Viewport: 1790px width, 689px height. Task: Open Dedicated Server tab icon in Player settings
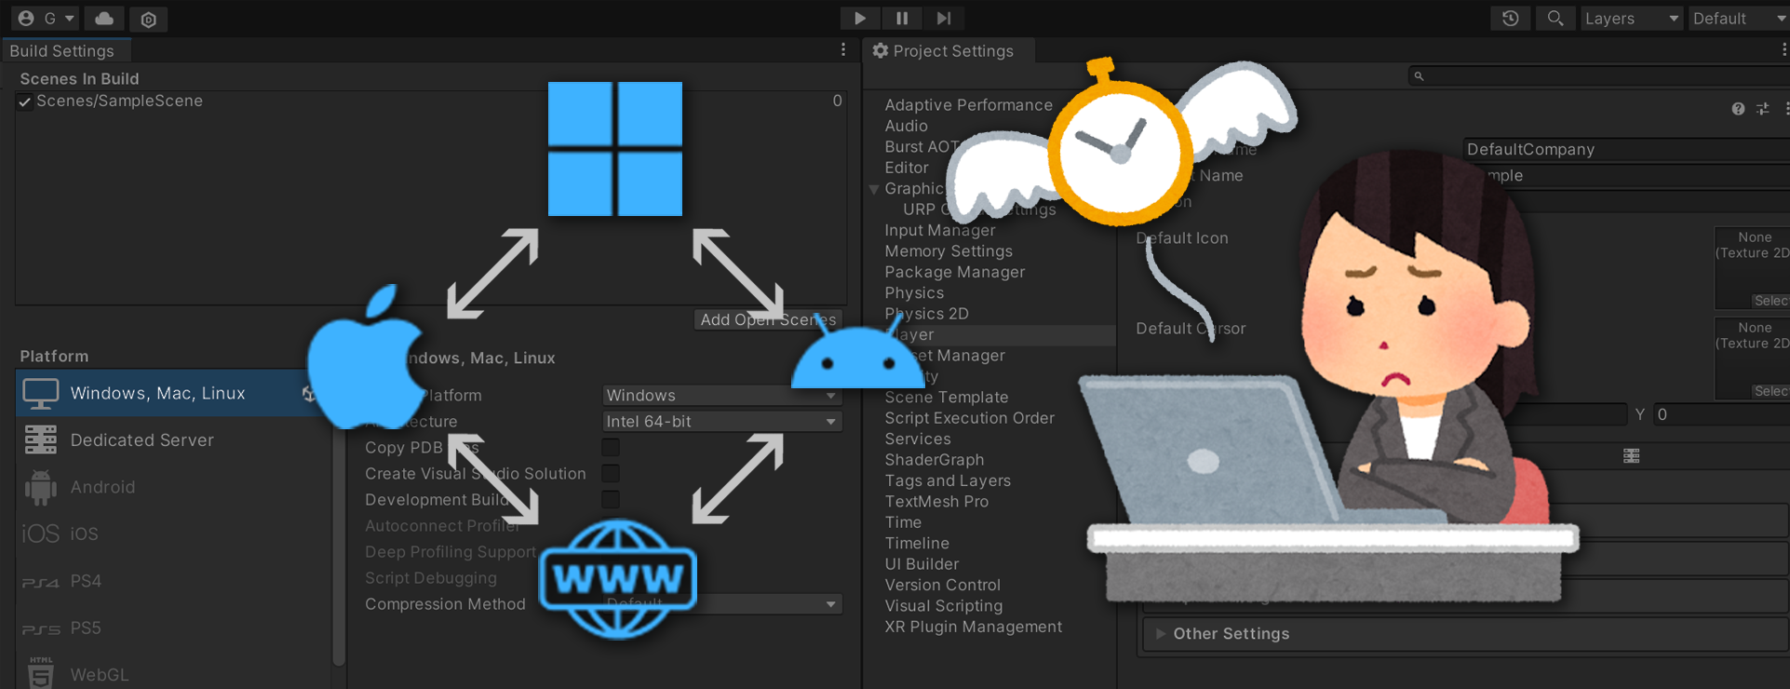[1632, 455]
